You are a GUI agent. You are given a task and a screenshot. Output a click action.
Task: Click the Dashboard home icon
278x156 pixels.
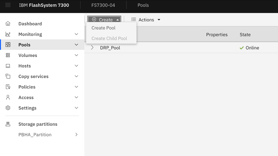pos(8,24)
